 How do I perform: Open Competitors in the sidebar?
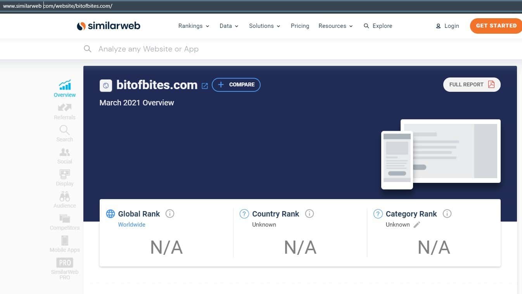click(65, 222)
